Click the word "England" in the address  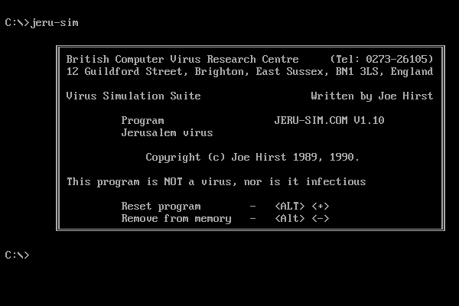412,72
